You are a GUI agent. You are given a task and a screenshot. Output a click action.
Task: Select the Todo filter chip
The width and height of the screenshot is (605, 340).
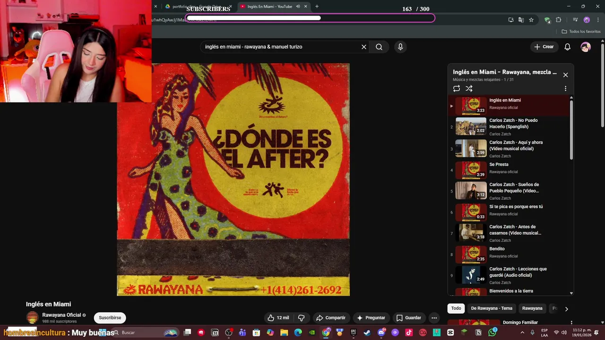[456, 308]
